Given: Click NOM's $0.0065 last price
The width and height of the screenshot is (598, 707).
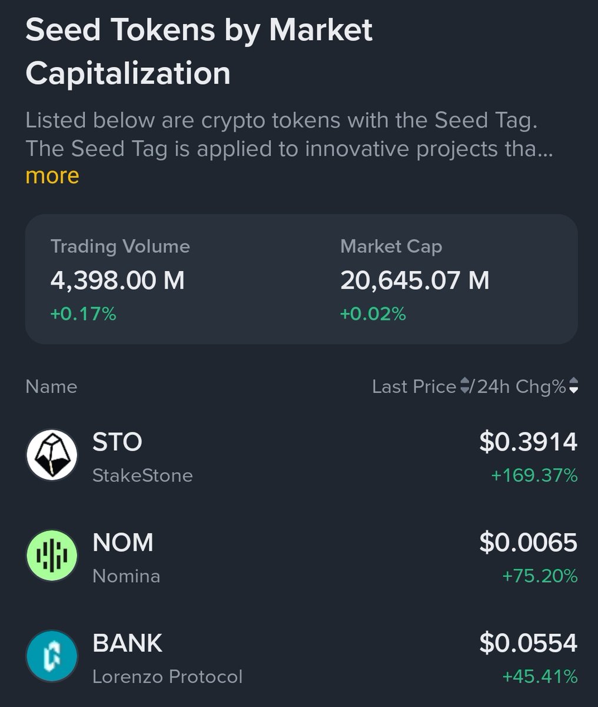Looking at the screenshot, I should click(x=528, y=543).
